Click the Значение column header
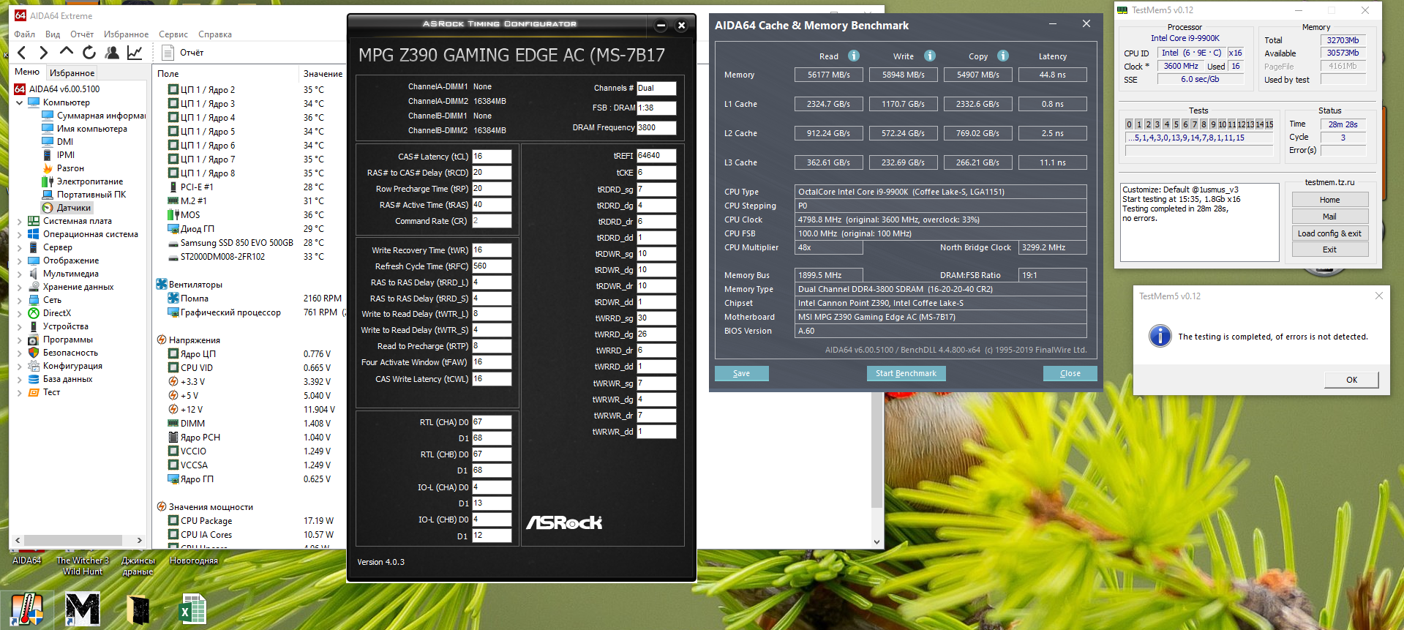 (323, 73)
